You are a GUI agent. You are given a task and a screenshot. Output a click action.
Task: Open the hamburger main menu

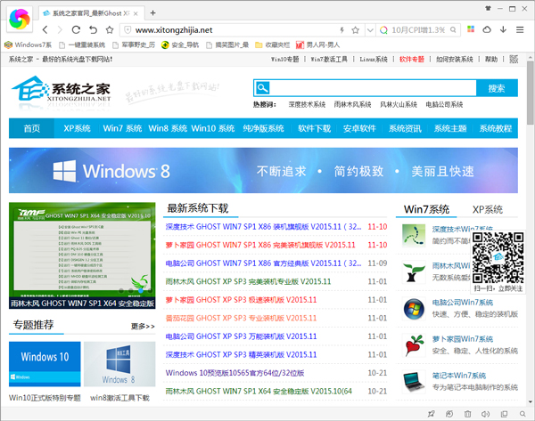coord(520,30)
